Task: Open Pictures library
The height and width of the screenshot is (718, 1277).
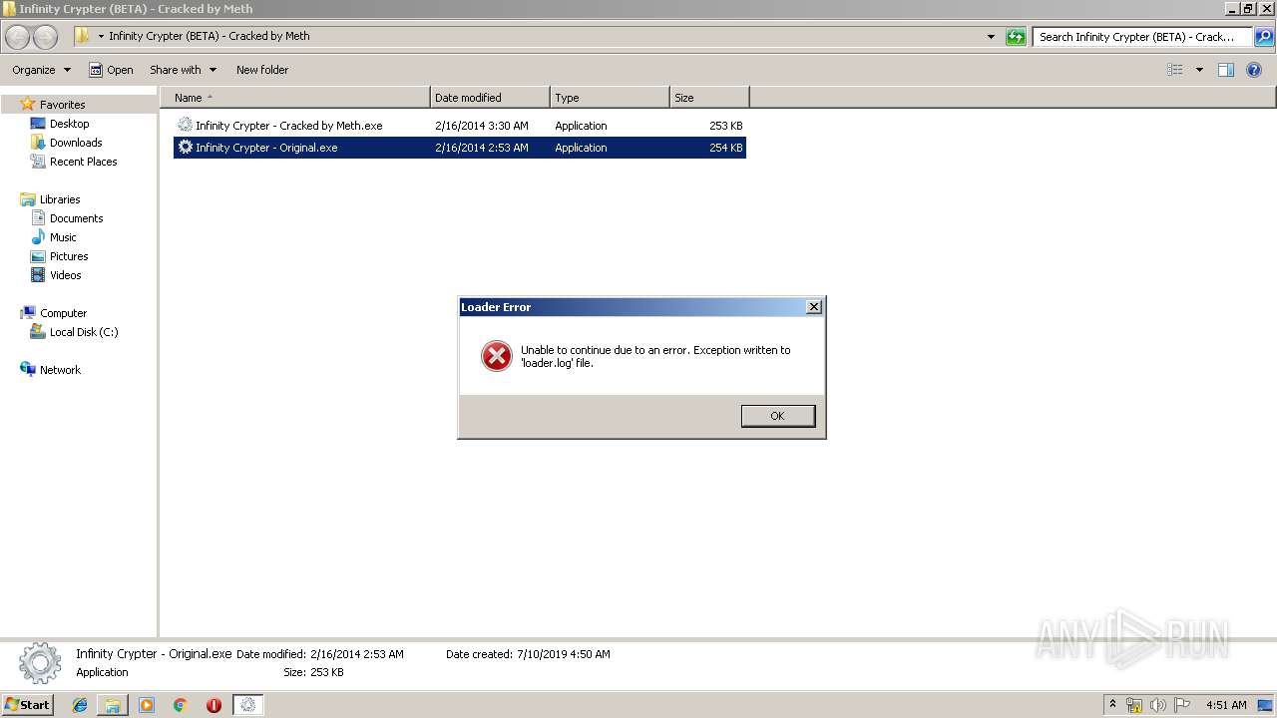Action: point(69,256)
